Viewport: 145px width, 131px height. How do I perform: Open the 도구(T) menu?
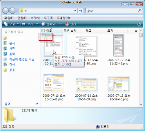(48, 18)
